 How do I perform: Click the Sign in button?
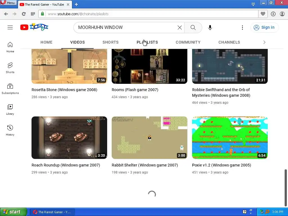click(264, 27)
